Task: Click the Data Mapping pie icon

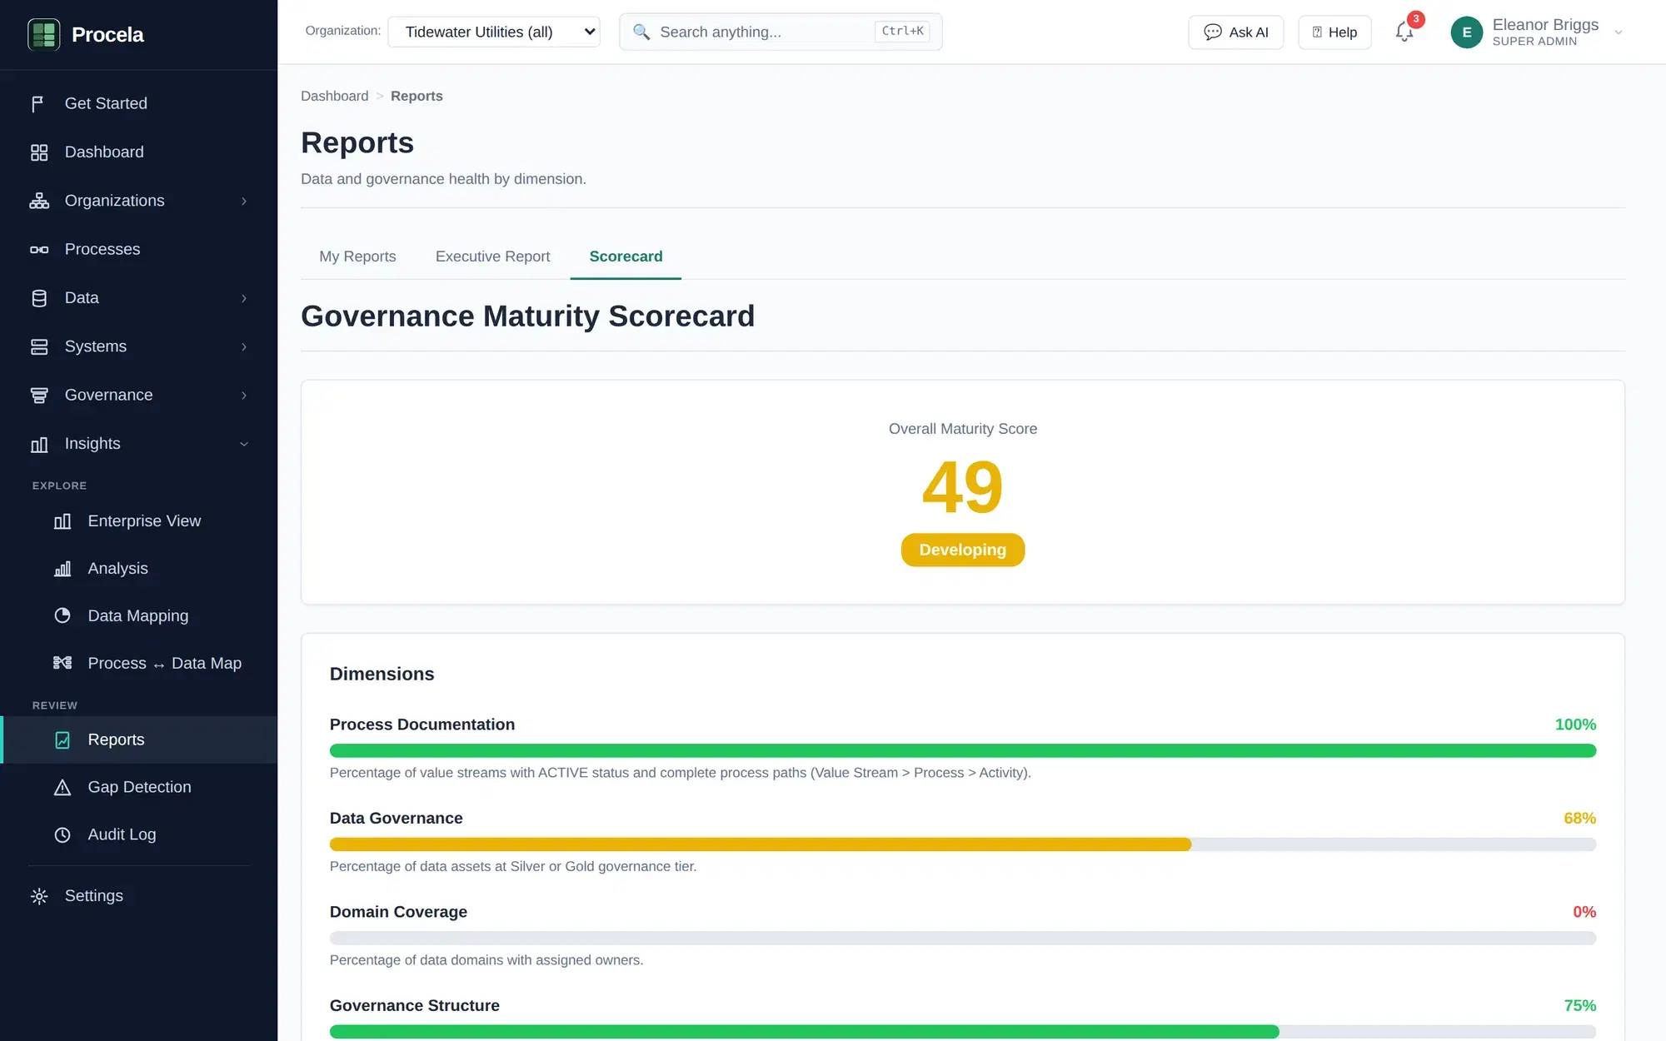Action: click(x=62, y=615)
